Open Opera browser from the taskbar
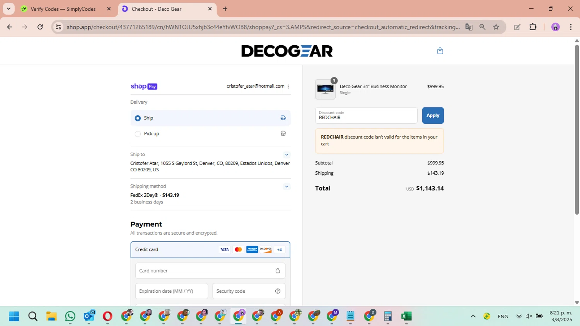Screen dimensions: 580x326 pos(107,316)
